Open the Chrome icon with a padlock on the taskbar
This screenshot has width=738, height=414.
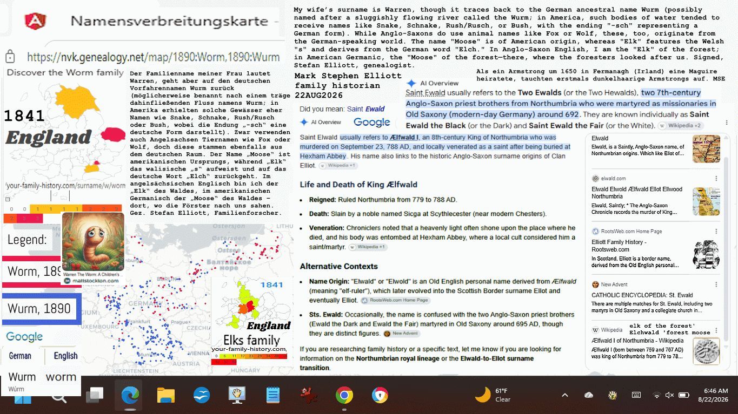(x=380, y=396)
